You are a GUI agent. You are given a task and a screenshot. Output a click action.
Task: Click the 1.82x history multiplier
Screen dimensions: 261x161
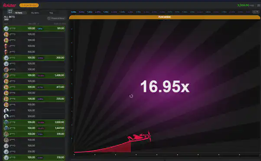[x=90, y=12]
